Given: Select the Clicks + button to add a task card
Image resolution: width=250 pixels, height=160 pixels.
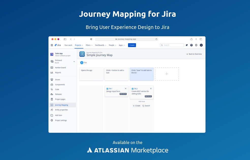Looking at the screenshot, I should [116, 74].
